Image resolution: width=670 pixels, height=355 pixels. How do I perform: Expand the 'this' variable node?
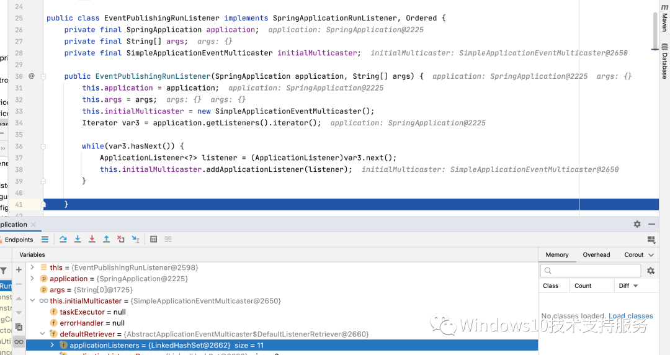point(32,267)
